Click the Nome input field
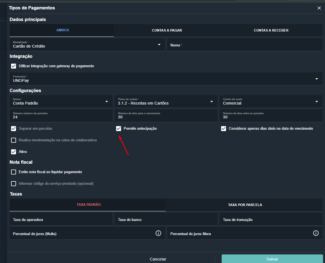Image resolution: width=325 pixels, height=263 pixels. [245, 44]
